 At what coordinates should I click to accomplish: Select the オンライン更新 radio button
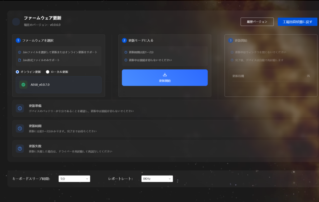pyautogui.click(x=18, y=72)
